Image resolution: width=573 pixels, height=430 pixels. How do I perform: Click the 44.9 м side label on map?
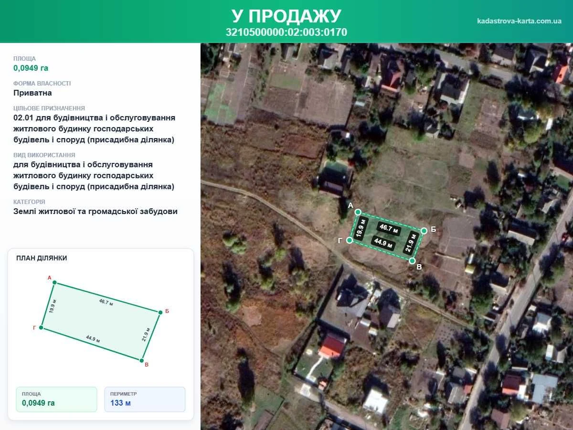383,244
